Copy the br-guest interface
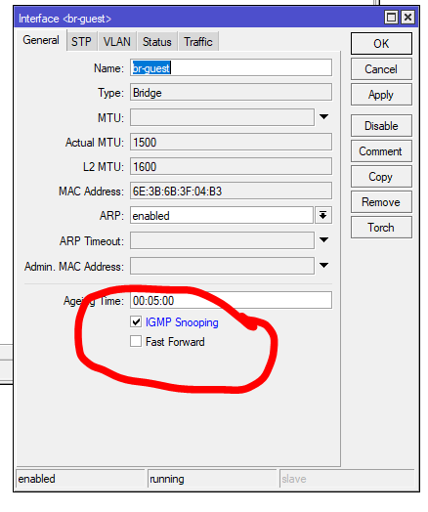Screen dimensions: 428x512 [x=381, y=177]
